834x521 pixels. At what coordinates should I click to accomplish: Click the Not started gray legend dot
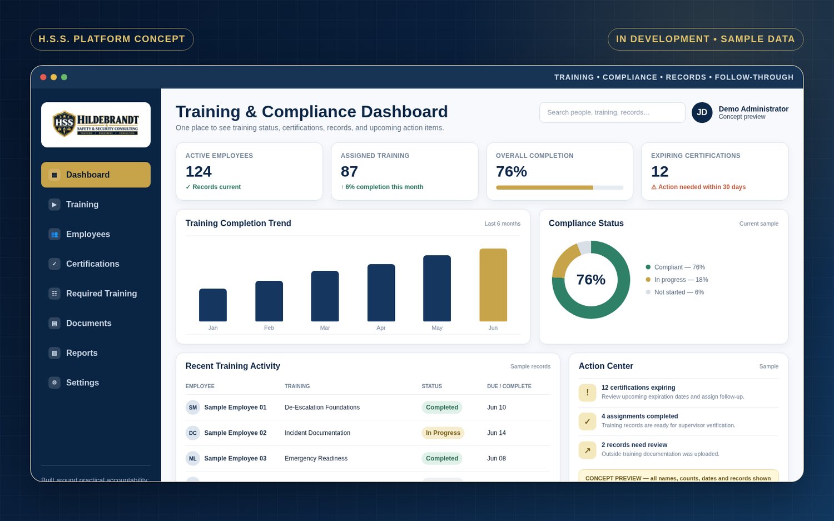[648, 292]
